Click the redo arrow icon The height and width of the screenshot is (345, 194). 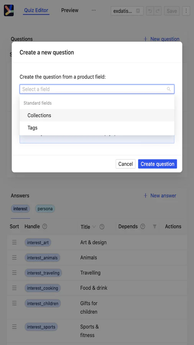coord(158,11)
